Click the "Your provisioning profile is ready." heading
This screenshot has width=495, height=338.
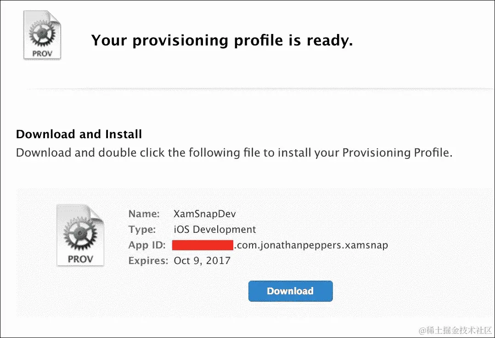pos(222,40)
